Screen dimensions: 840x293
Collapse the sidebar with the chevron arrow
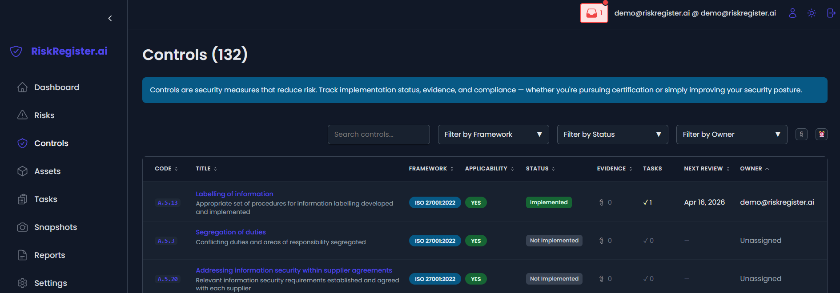coord(110,18)
